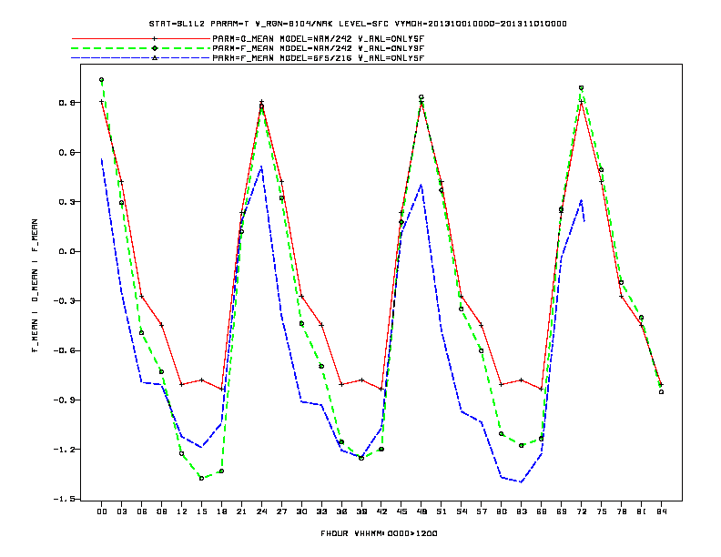The width and height of the screenshot is (721, 557).
Task: Click x-axis hour label 84
Action: click(x=661, y=511)
